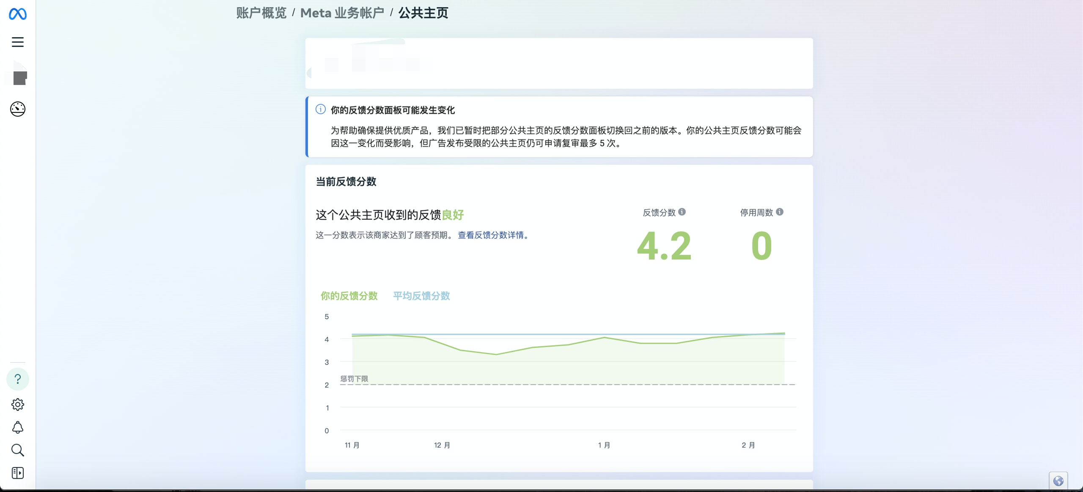Click info icon next to 反馈分数
The image size is (1083, 492).
(682, 212)
